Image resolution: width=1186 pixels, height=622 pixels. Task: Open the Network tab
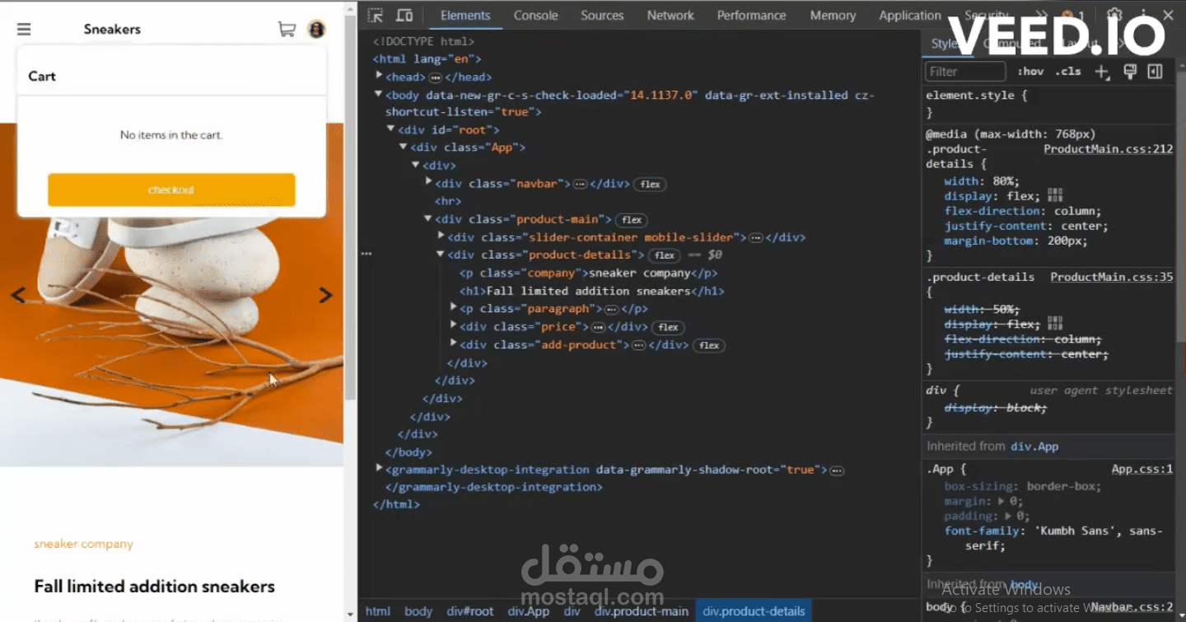670,15
